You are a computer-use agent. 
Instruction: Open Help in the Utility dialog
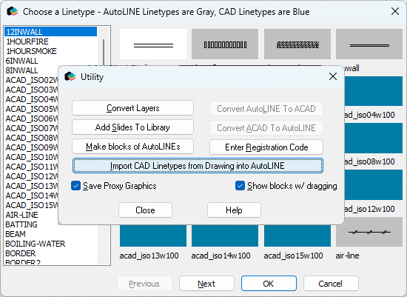pos(234,210)
